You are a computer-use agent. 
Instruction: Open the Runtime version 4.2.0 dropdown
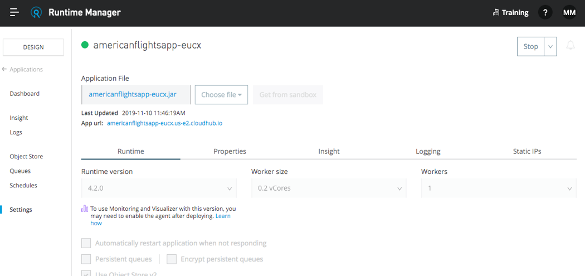[x=159, y=188]
